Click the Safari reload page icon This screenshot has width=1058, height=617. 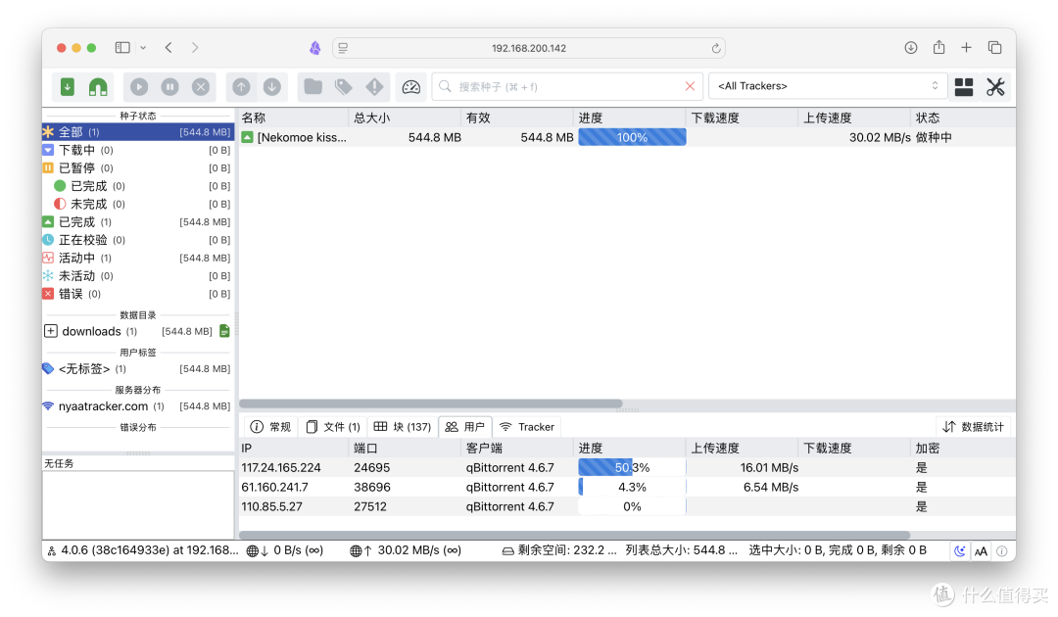[716, 48]
